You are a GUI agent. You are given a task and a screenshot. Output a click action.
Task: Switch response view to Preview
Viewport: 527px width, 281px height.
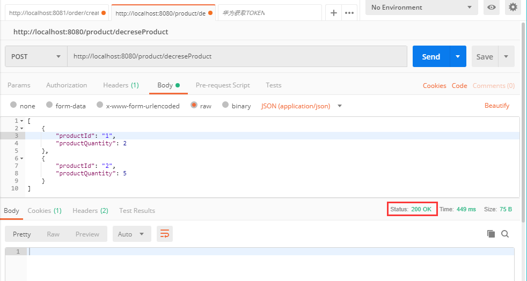[87, 234]
